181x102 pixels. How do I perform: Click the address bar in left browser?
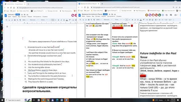point(46,8)
